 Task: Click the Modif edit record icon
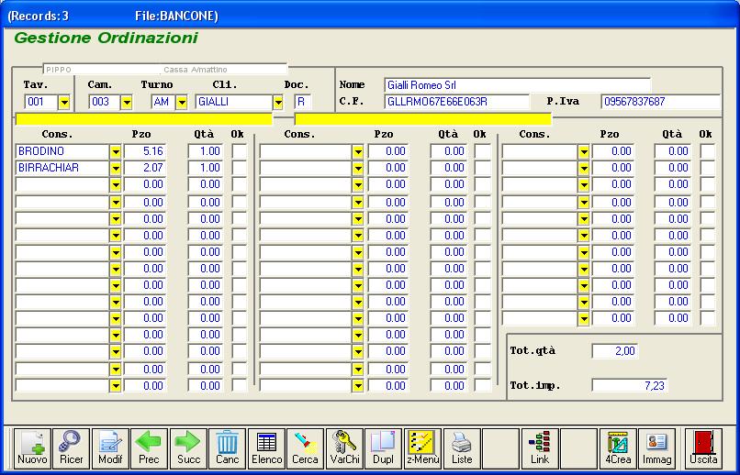click(x=110, y=448)
